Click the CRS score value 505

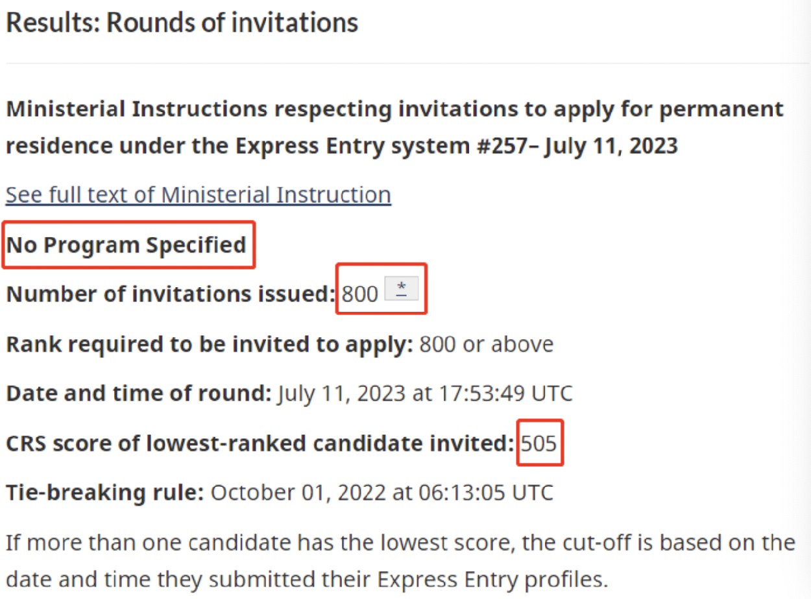[x=539, y=443]
